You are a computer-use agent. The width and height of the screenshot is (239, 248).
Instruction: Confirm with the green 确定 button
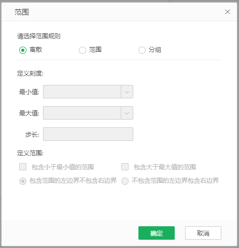click(157, 233)
